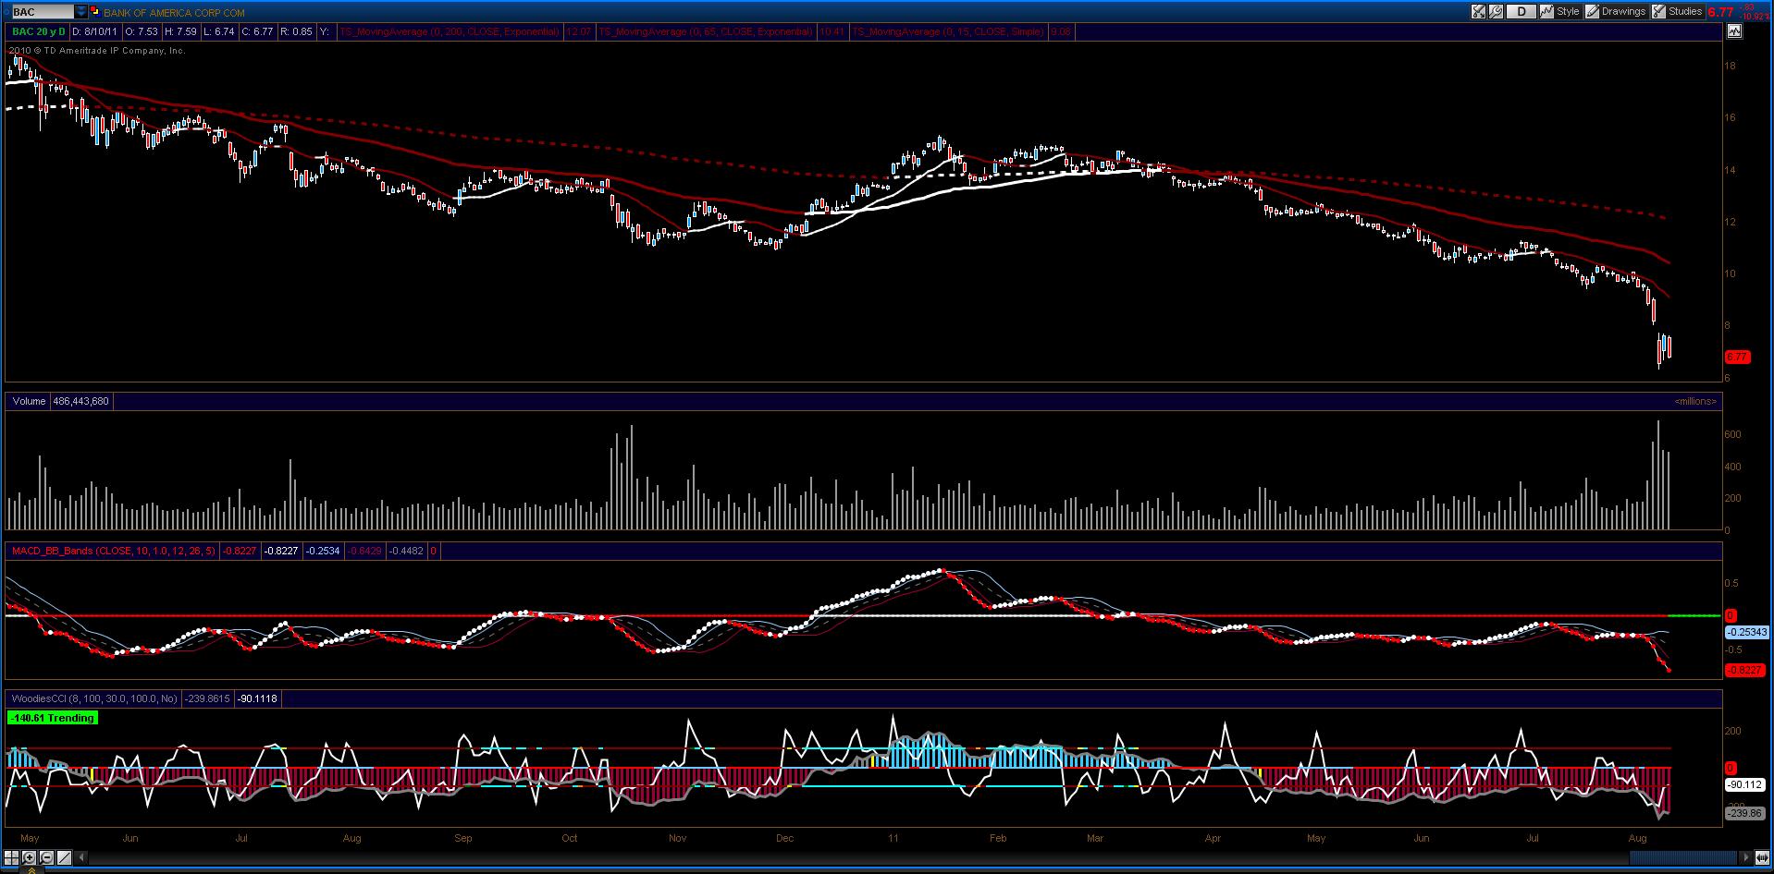Viewport: 1774px width, 874px height.
Task: Click the Aug label on time axis
Action: pyautogui.click(x=1638, y=838)
